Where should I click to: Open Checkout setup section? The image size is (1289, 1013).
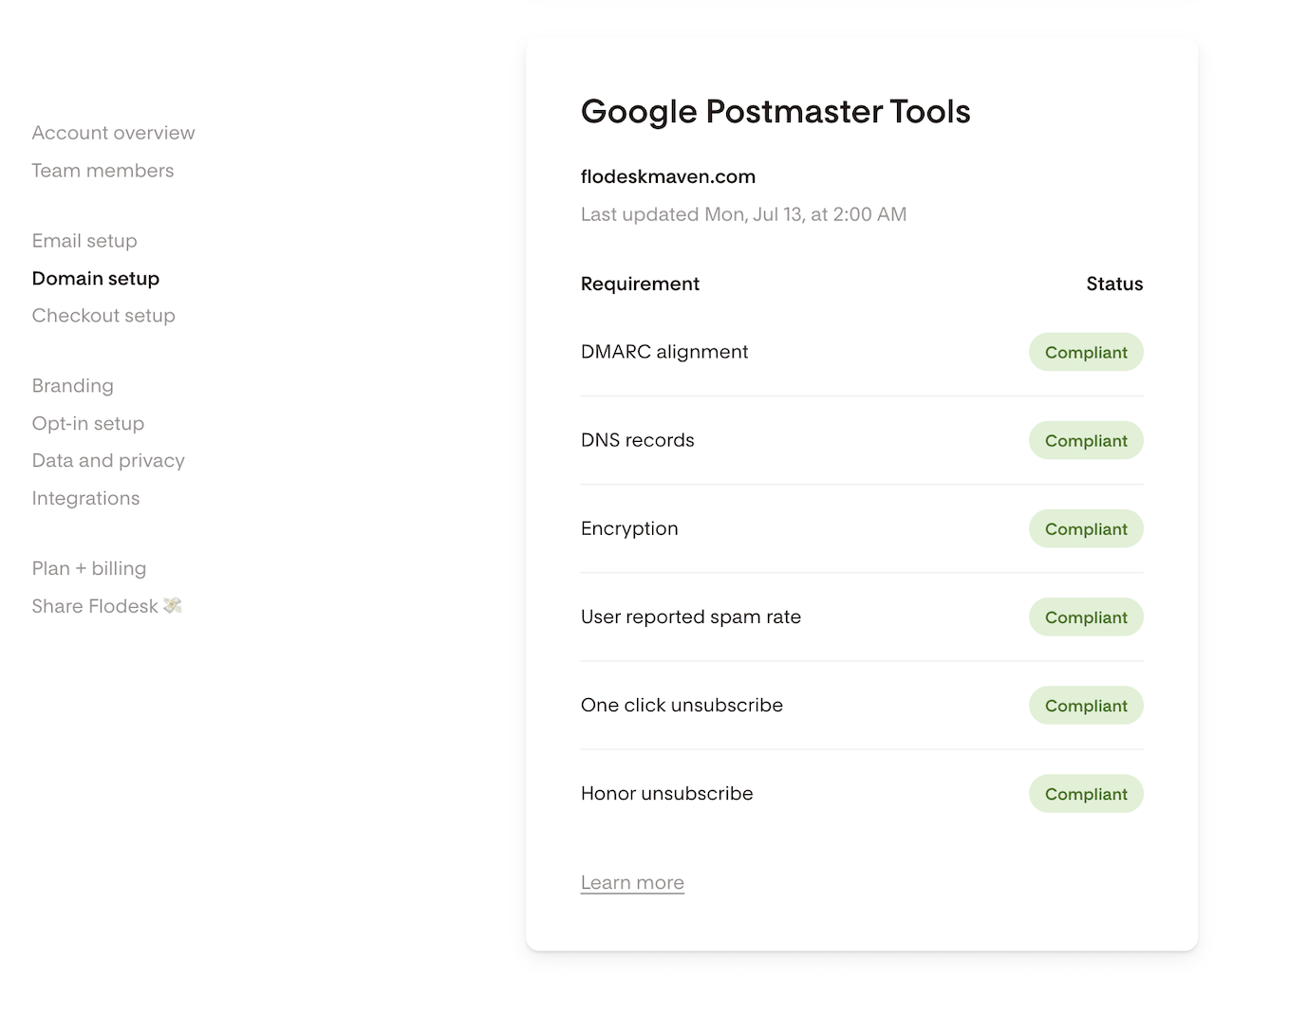[x=103, y=316]
